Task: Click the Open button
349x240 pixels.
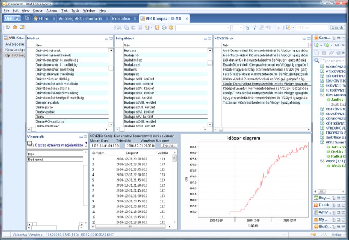Action: point(12,18)
